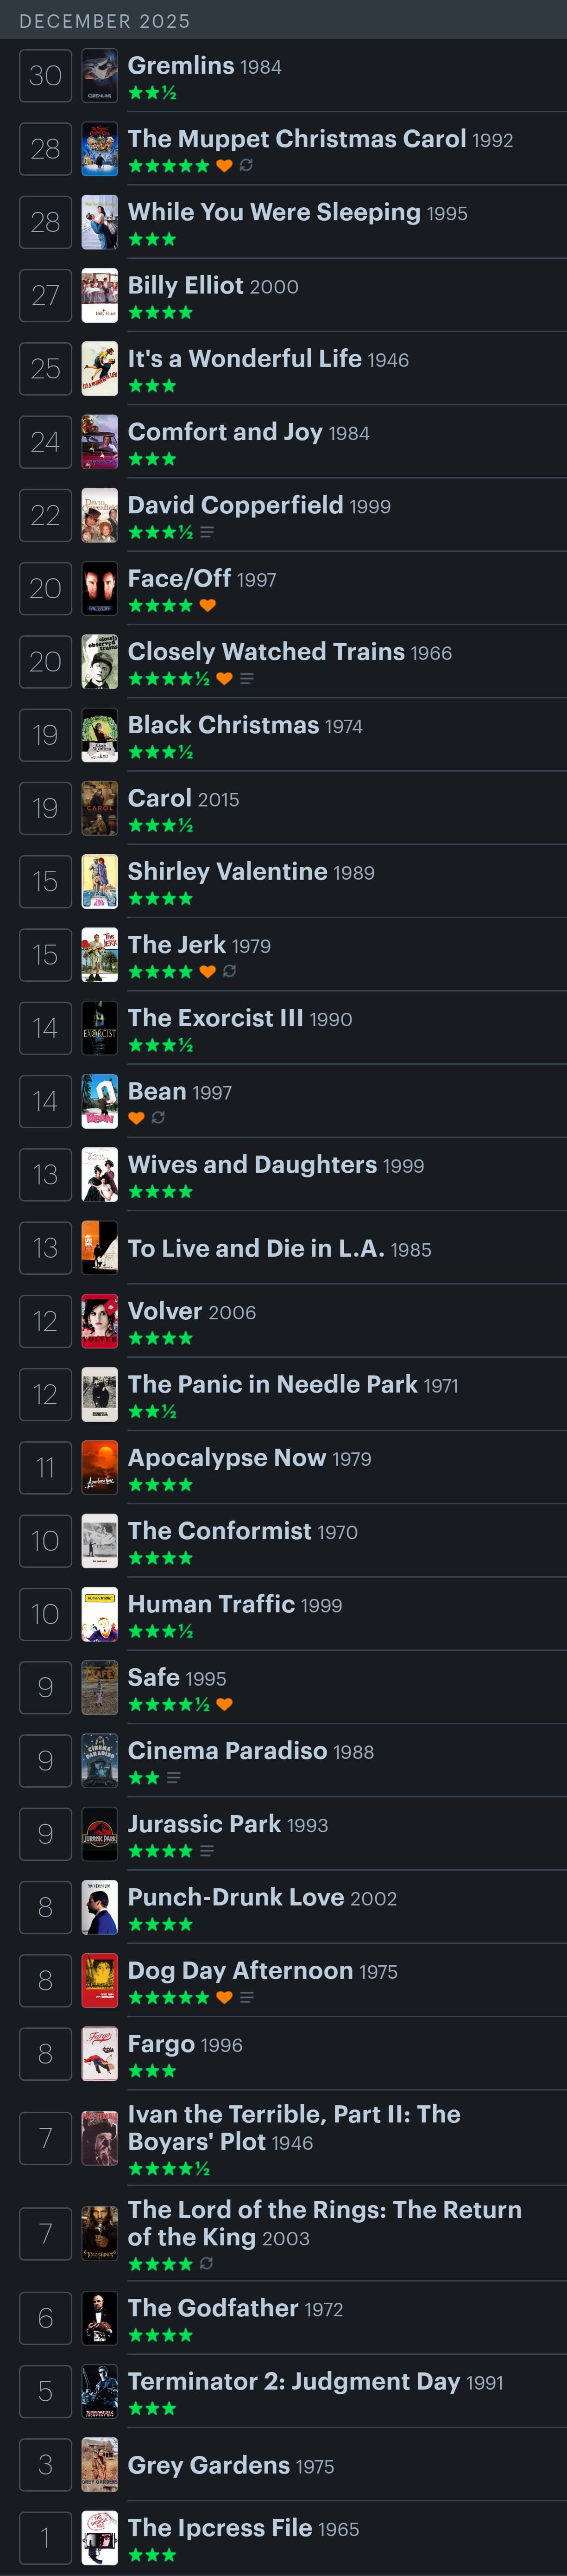Click the liked heart on Face/Off
The image size is (567, 2576).
(x=208, y=605)
